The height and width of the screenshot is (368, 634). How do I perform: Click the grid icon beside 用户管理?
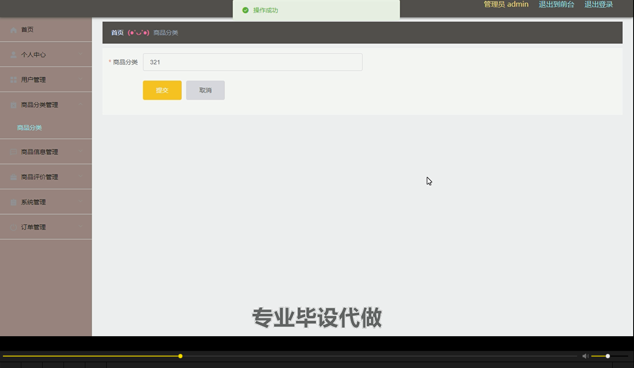pyautogui.click(x=13, y=79)
